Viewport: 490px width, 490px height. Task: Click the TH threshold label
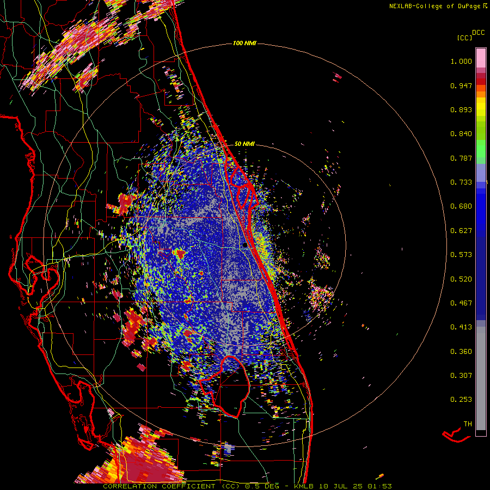(468, 424)
